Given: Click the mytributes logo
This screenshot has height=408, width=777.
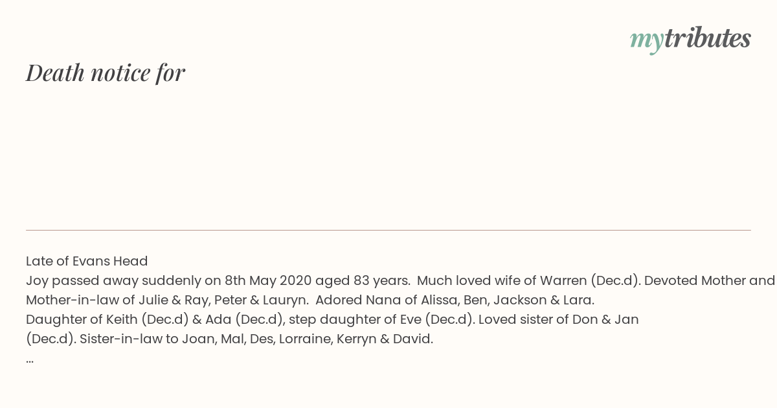Looking at the screenshot, I should 690,39.
